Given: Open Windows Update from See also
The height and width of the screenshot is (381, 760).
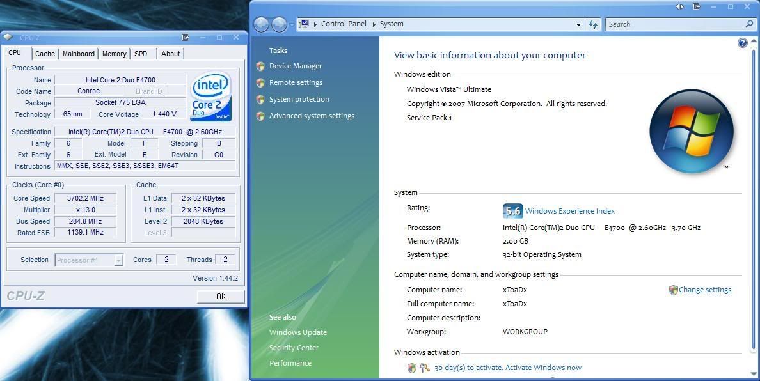Looking at the screenshot, I should tap(298, 332).
